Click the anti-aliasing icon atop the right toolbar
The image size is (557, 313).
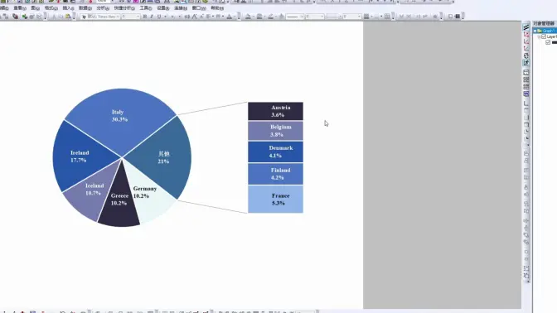pyautogui.click(x=526, y=27)
